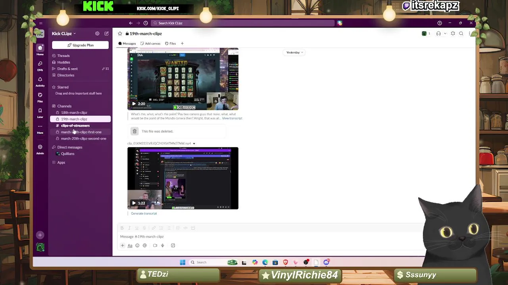Record an audio clip with microphone icon
The image size is (508, 285).
coord(162,246)
